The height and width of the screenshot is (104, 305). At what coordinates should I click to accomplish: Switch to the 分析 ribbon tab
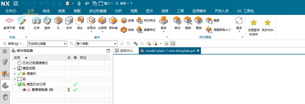[118, 11]
